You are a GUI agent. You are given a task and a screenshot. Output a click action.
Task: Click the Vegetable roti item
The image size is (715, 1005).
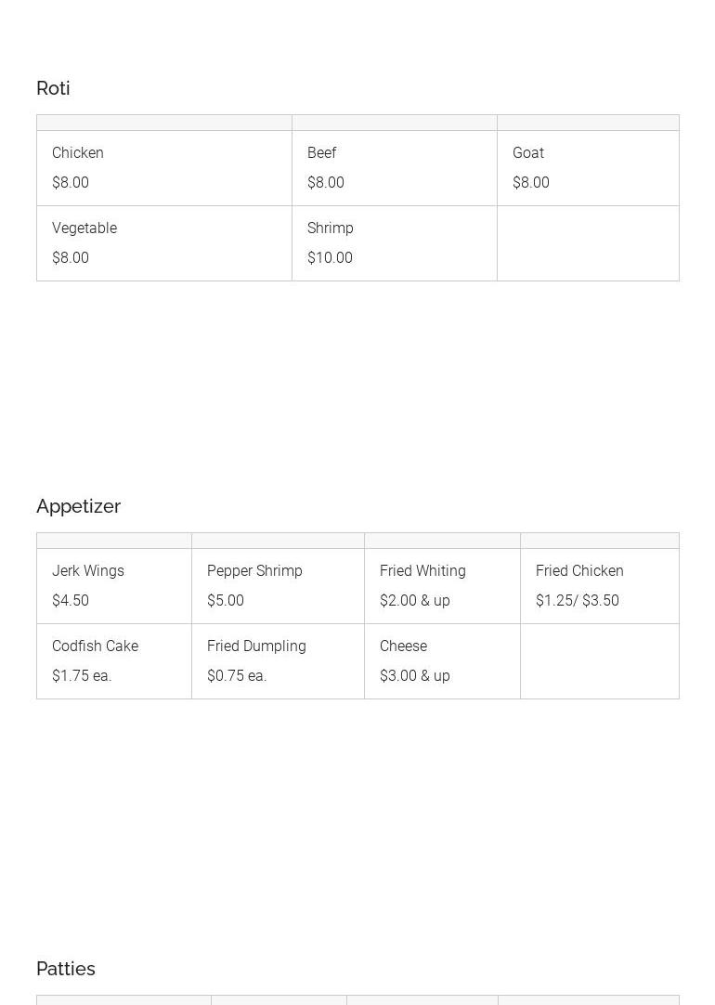84,228
